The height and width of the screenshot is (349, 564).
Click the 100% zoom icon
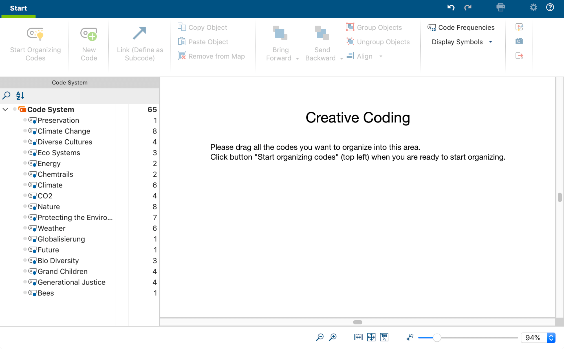pyautogui.click(x=384, y=337)
